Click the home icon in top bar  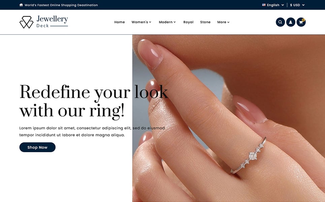click(x=21, y=5)
